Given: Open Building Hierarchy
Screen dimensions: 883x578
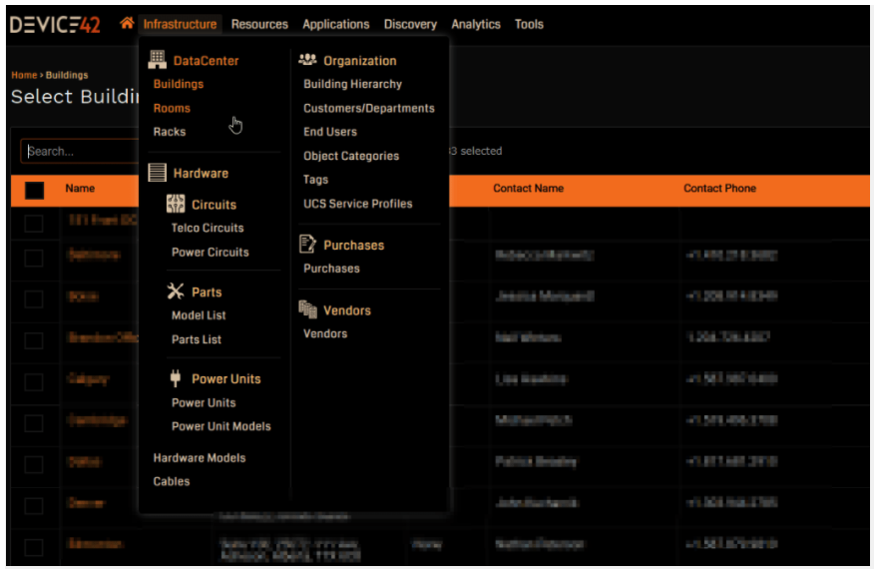Looking at the screenshot, I should [x=353, y=84].
